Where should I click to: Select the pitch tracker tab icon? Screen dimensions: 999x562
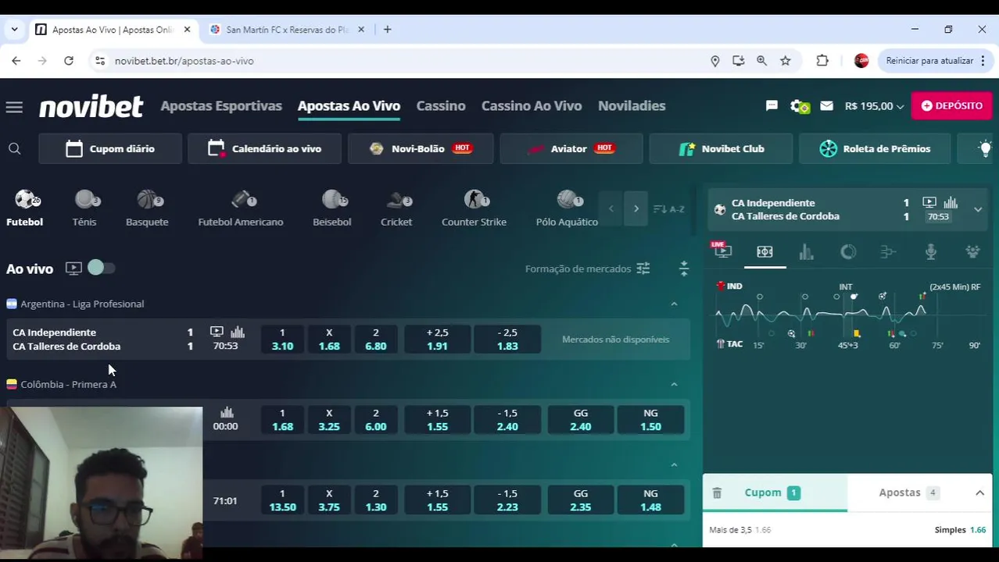pos(764,251)
